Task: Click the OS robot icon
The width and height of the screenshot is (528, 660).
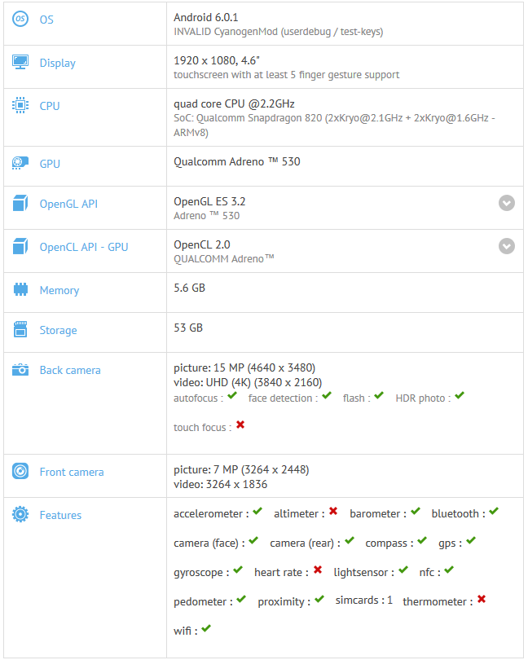Action: coord(20,20)
